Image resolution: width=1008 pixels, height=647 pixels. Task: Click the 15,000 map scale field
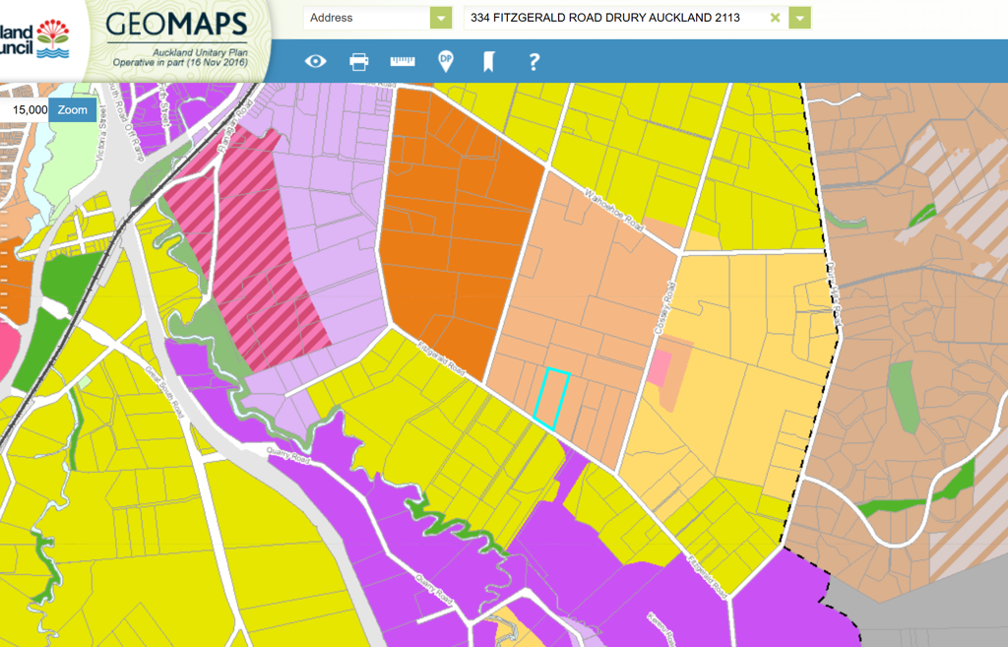pos(25,110)
